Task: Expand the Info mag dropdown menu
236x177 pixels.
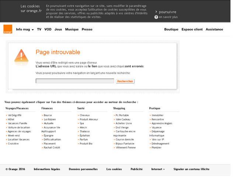Action: 25,29
